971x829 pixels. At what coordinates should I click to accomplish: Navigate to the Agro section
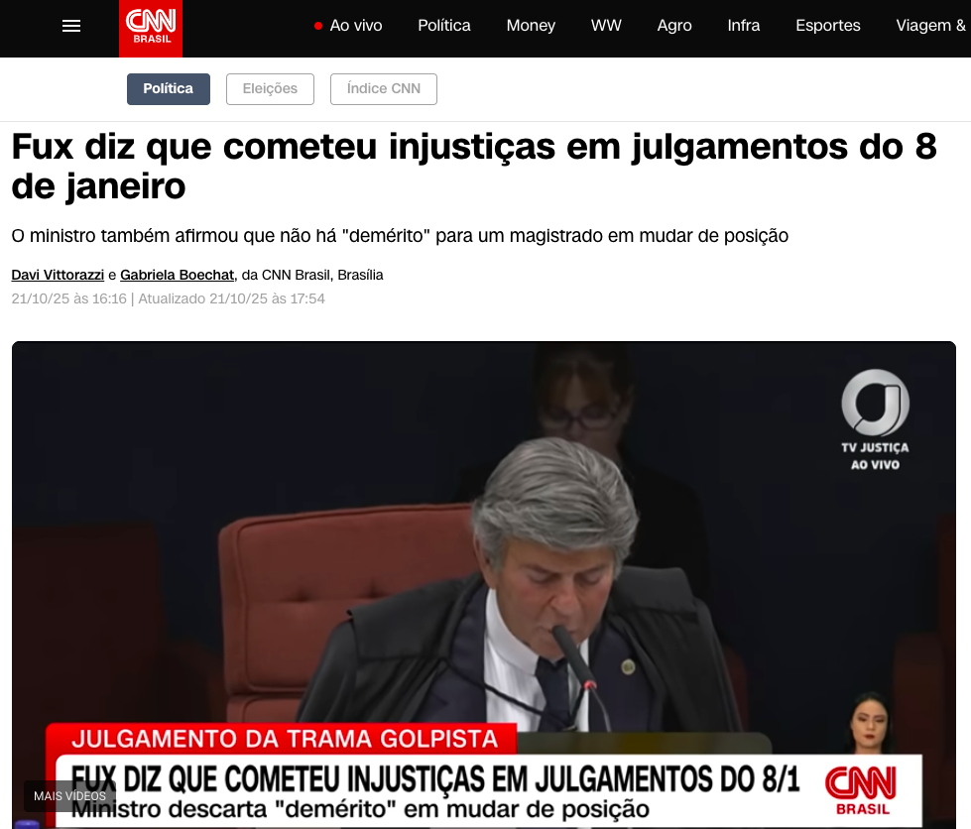(674, 26)
